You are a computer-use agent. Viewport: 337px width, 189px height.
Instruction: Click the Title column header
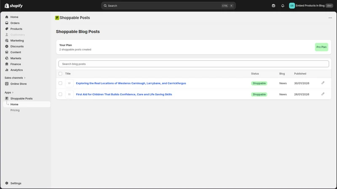coord(68,74)
